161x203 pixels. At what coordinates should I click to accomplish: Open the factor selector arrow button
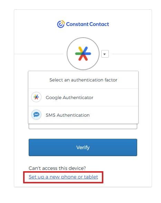pos(105,54)
